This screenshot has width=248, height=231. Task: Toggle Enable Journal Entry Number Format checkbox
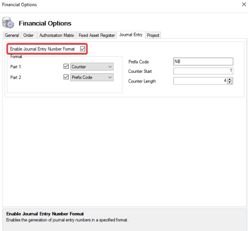coord(82,49)
